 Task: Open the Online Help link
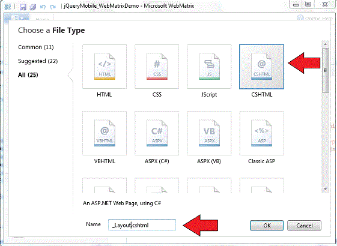point(315,18)
